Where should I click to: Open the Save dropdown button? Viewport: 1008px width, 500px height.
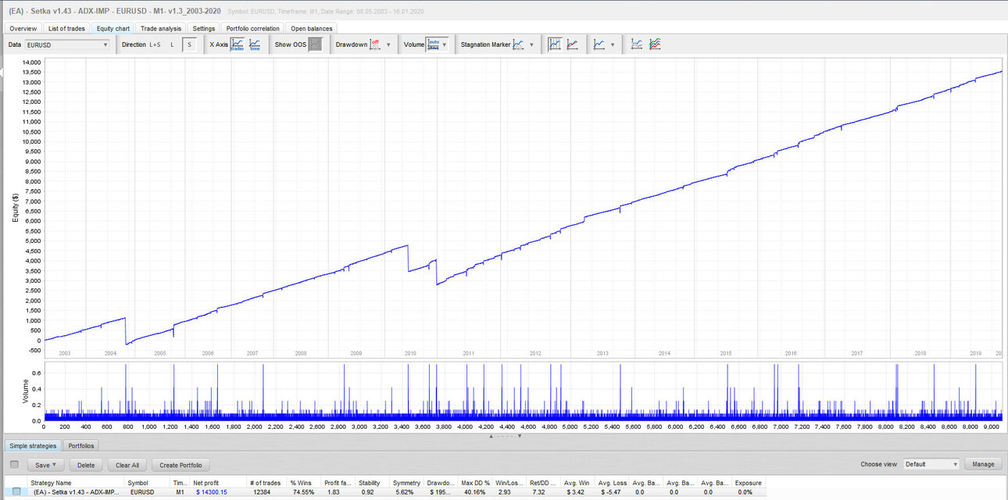46,464
